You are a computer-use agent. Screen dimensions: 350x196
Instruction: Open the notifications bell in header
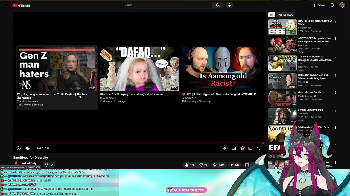[332, 5]
